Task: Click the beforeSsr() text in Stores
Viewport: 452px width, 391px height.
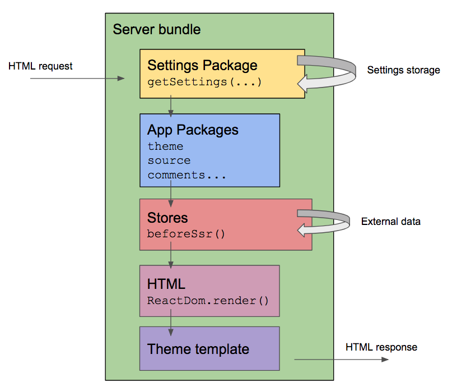Action: click(x=186, y=232)
